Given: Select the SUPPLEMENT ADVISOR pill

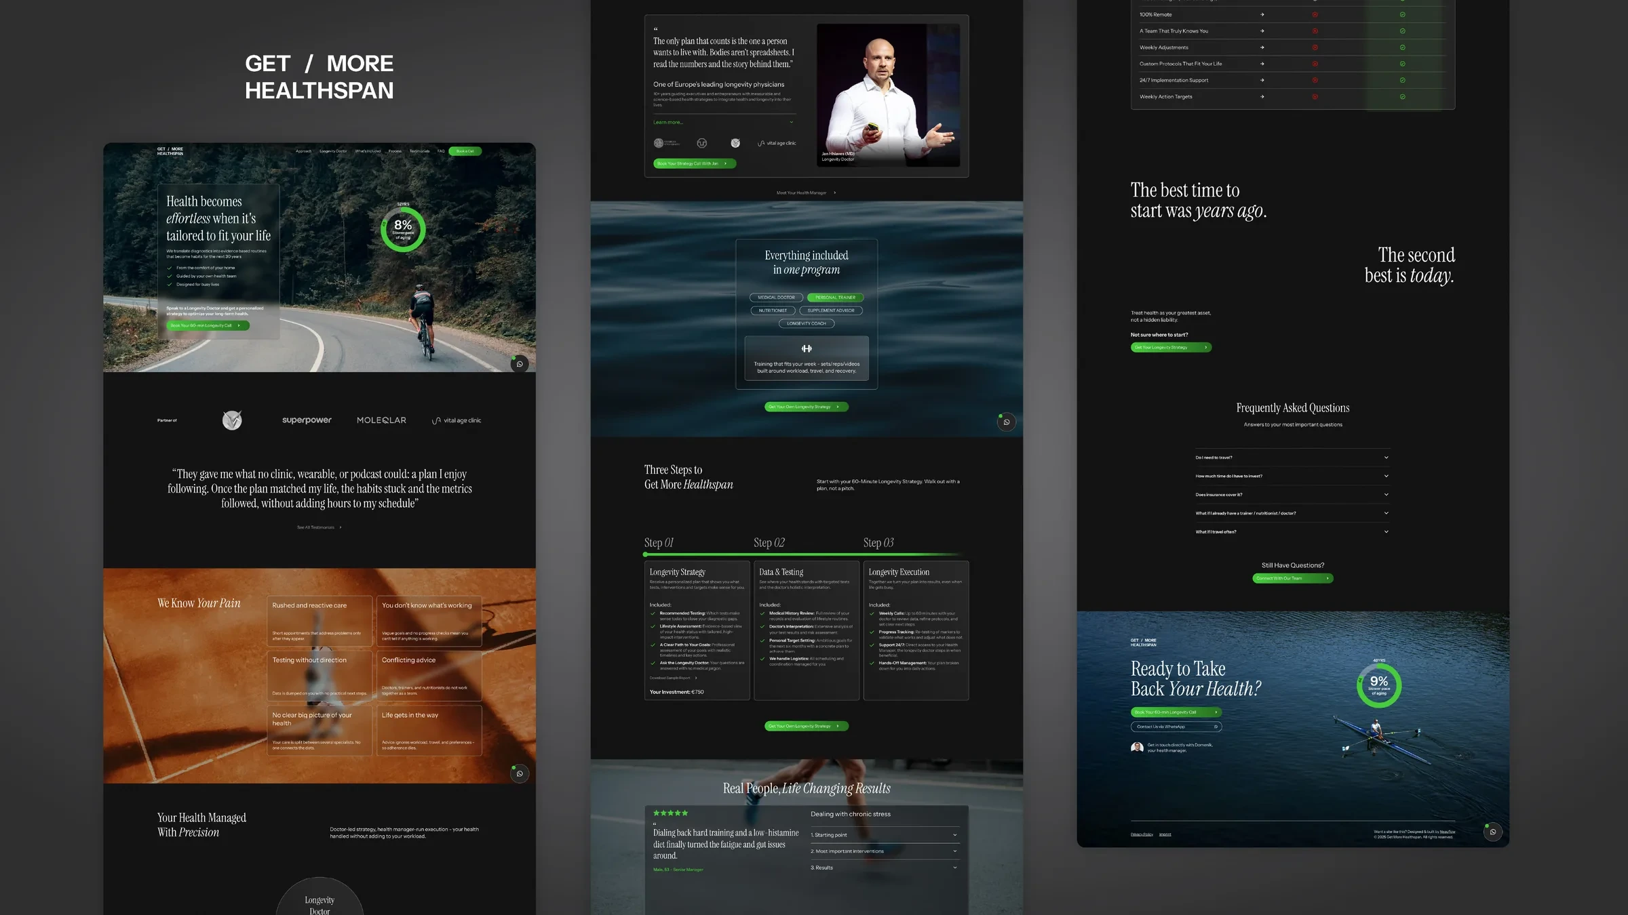Looking at the screenshot, I should [x=831, y=310].
